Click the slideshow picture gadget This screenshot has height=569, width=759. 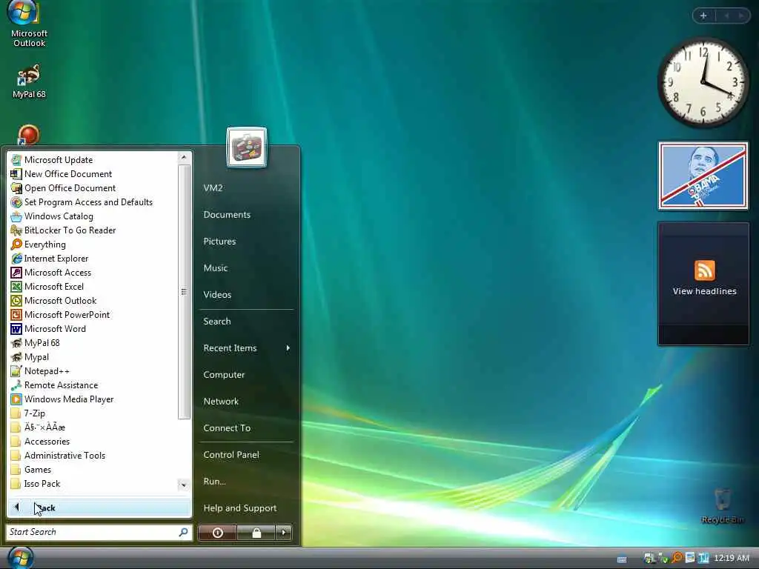point(703,176)
